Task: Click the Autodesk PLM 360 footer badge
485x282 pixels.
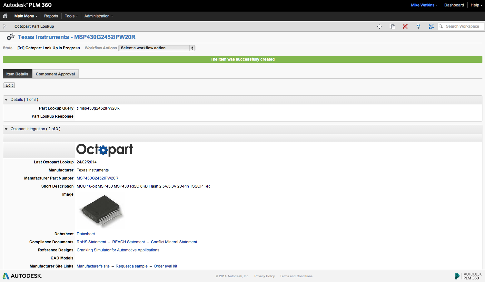Action: click(x=469, y=276)
